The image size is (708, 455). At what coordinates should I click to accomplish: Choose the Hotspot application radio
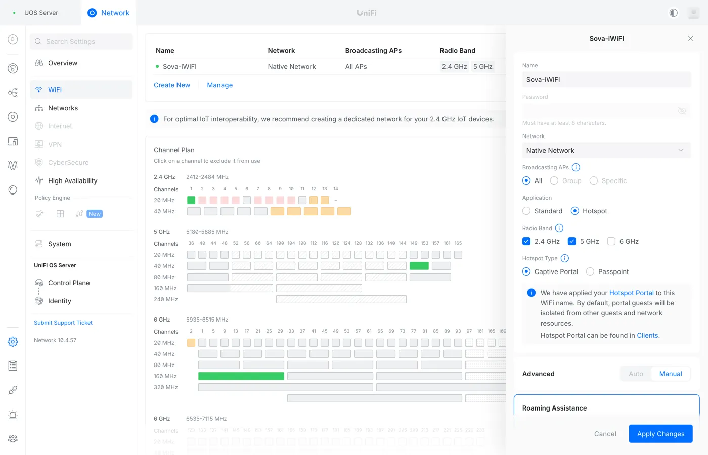(575, 211)
